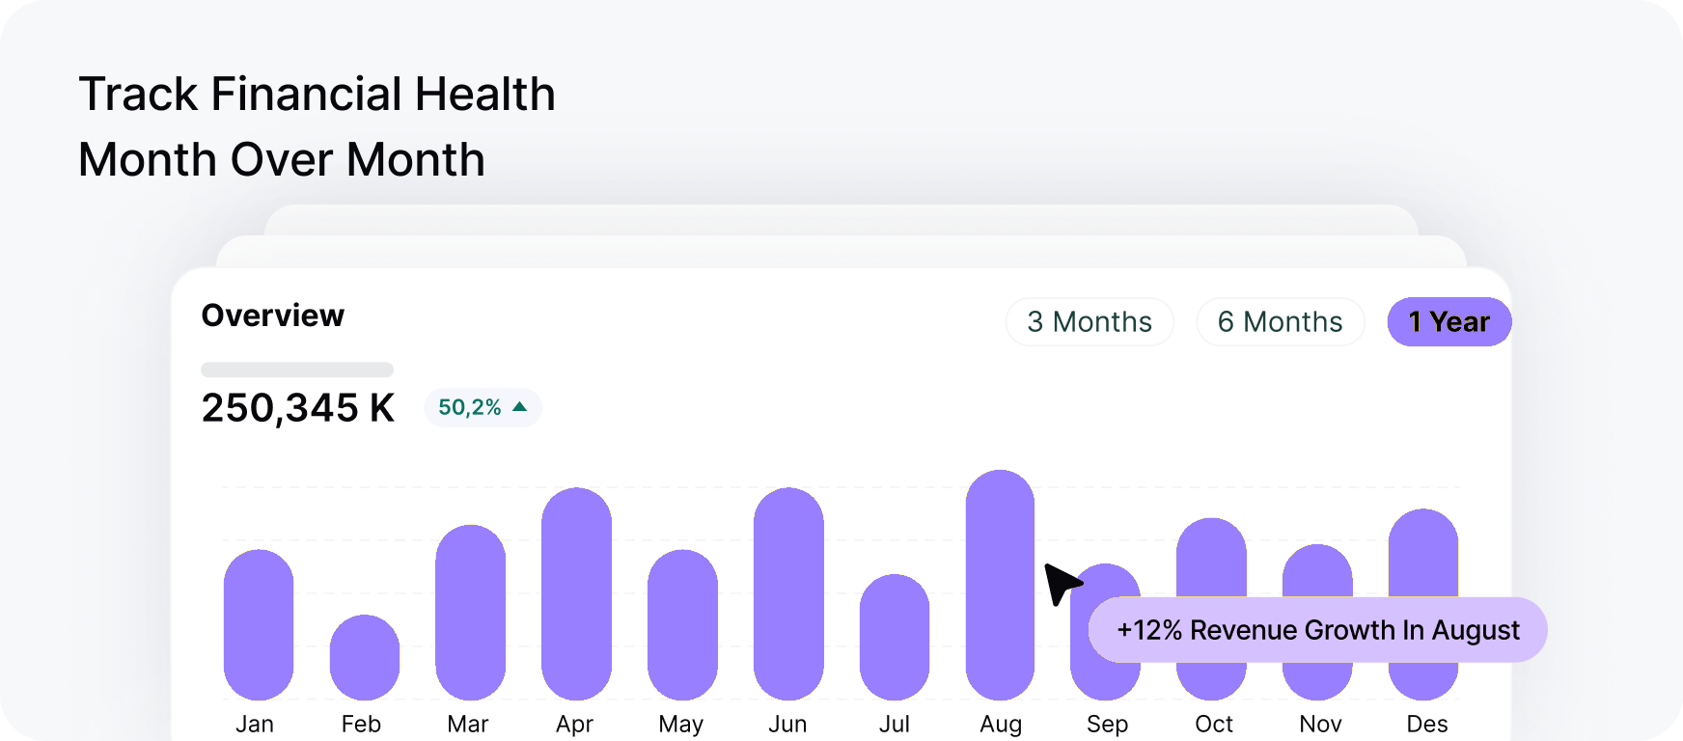This screenshot has width=1683, height=741.
Task: Select the October bar
Action: pyautogui.click(x=1211, y=558)
